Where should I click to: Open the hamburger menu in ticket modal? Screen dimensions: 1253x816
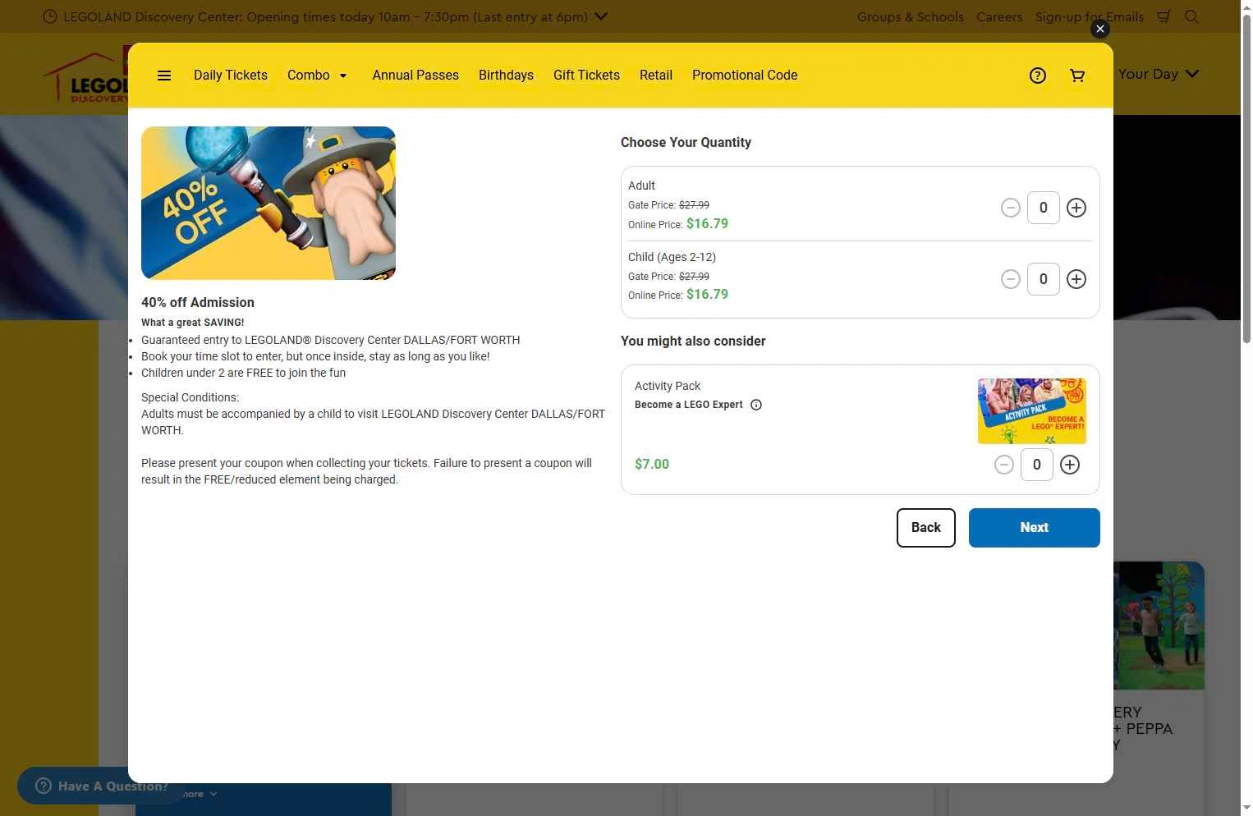click(164, 76)
